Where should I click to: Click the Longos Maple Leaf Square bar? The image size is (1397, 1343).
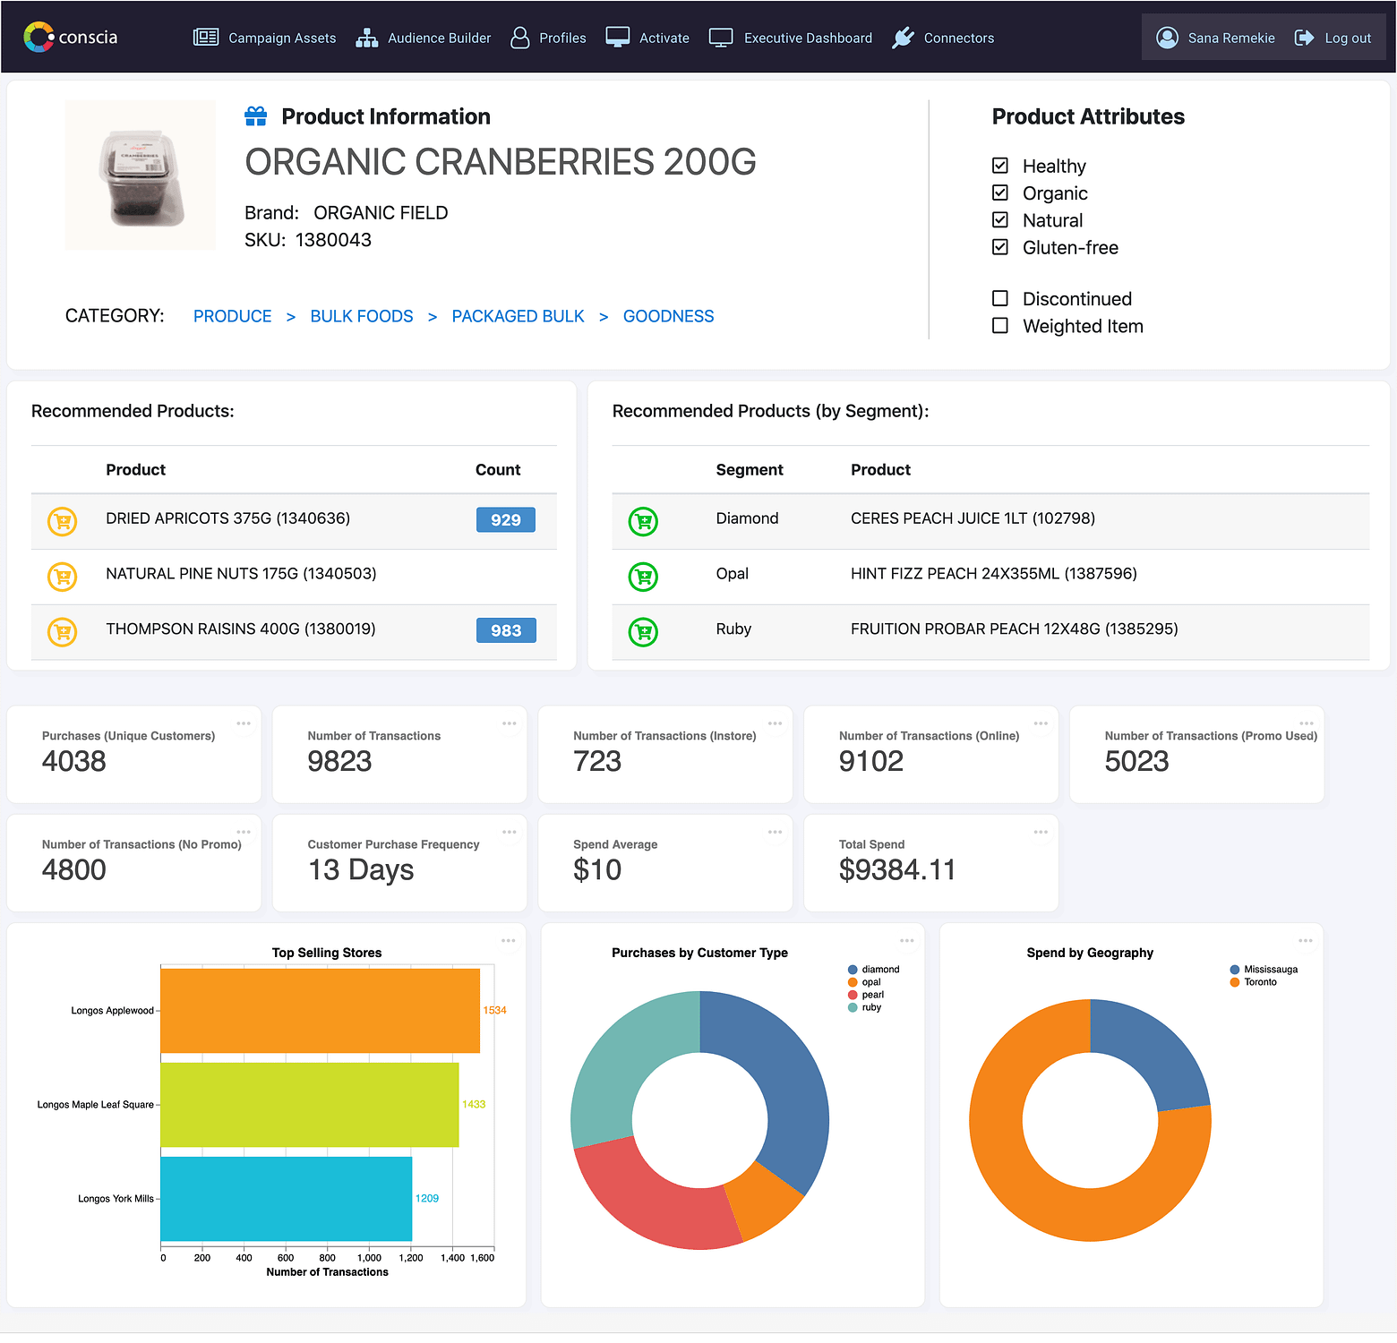[310, 1105]
